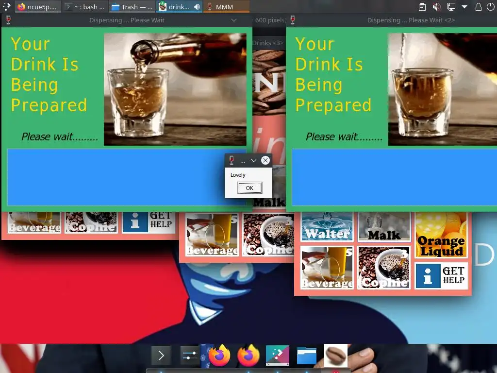The height and width of the screenshot is (373, 497).
Task: Toggle the muted volume tray icon
Action: [436, 7]
